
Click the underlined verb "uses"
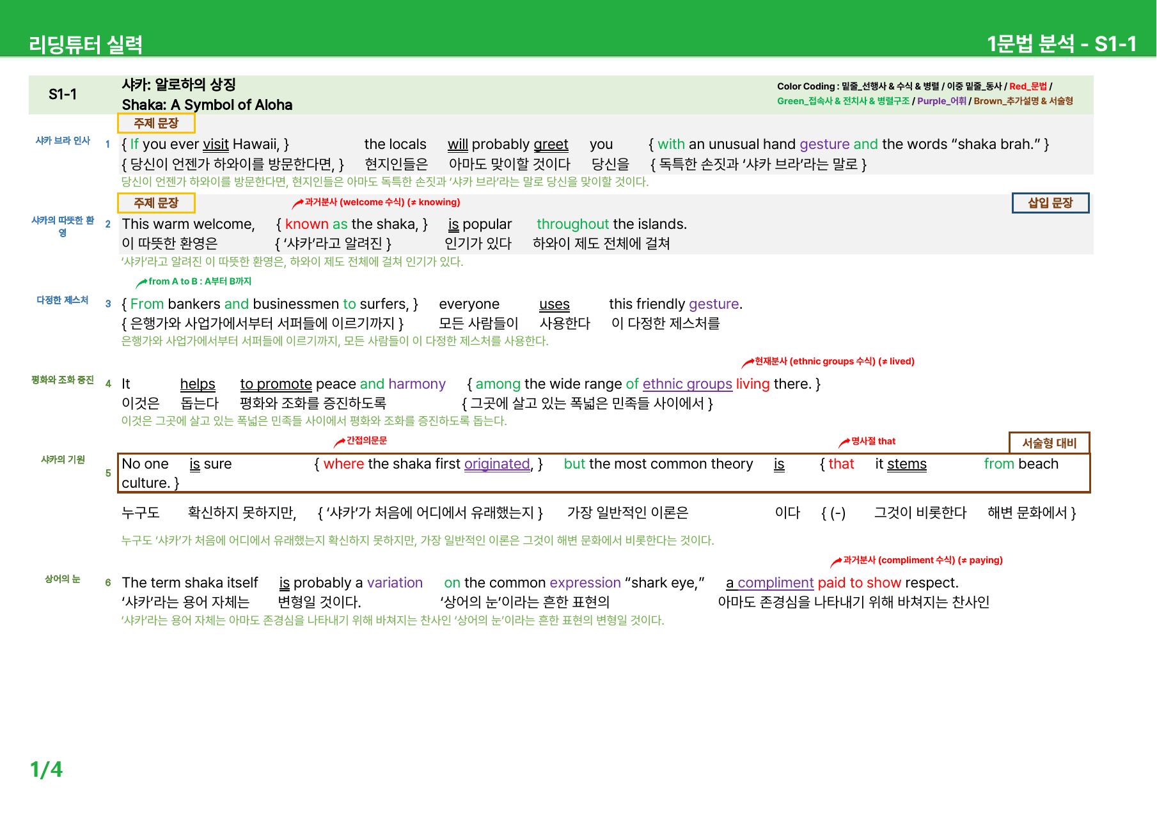tap(554, 304)
